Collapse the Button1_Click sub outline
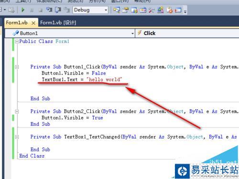239x179 pixels. pos(17,67)
